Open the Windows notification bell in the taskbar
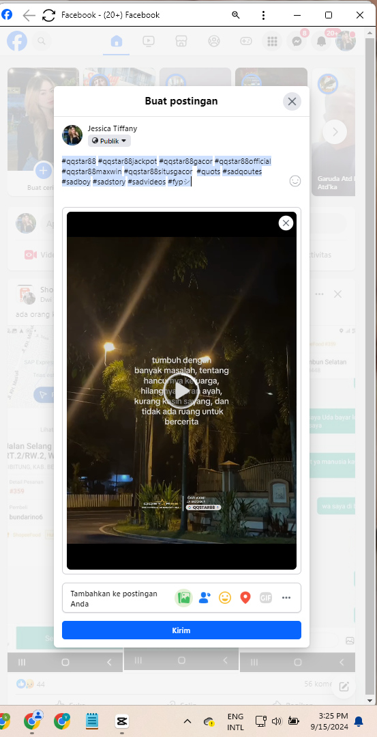Viewport: 377px width, 737px height. 359,721
